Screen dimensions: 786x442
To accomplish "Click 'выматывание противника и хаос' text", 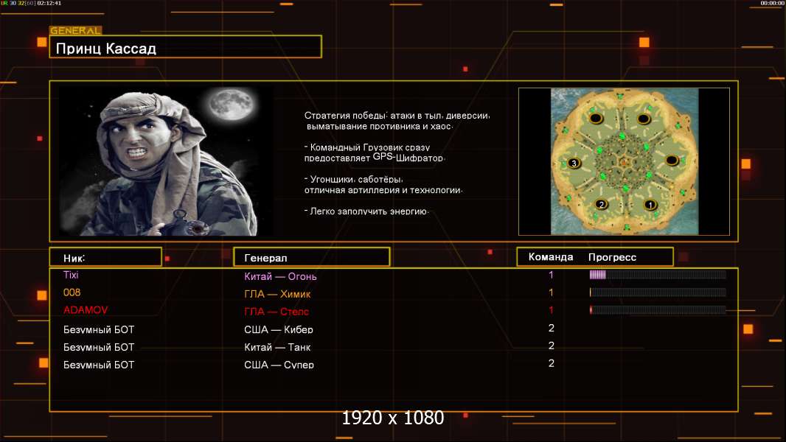I will coord(380,126).
